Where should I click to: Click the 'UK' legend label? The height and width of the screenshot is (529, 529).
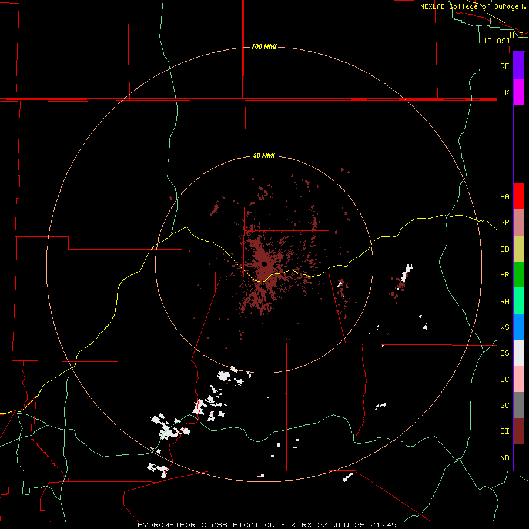coord(505,92)
